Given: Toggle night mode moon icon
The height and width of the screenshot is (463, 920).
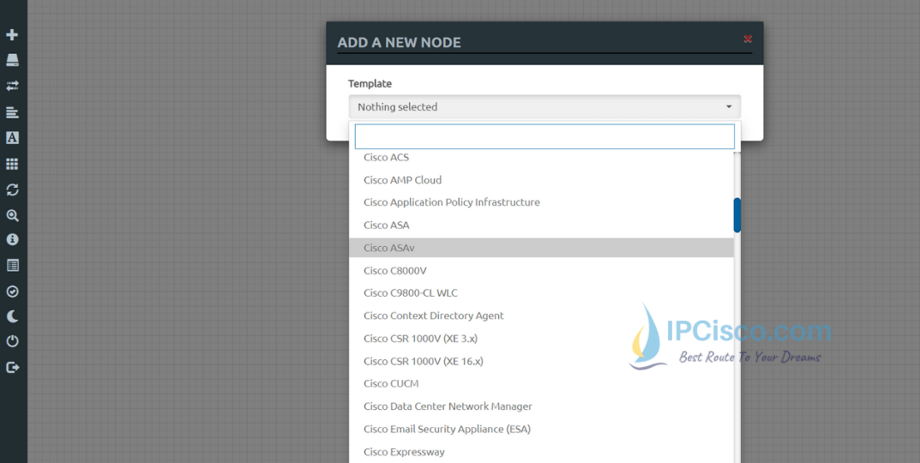Looking at the screenshot, I should (12, 317).
